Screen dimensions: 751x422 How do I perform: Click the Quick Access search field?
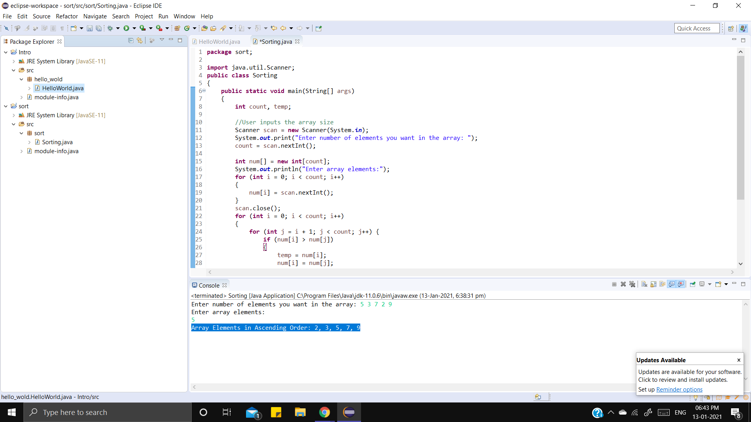coord(697,29)
